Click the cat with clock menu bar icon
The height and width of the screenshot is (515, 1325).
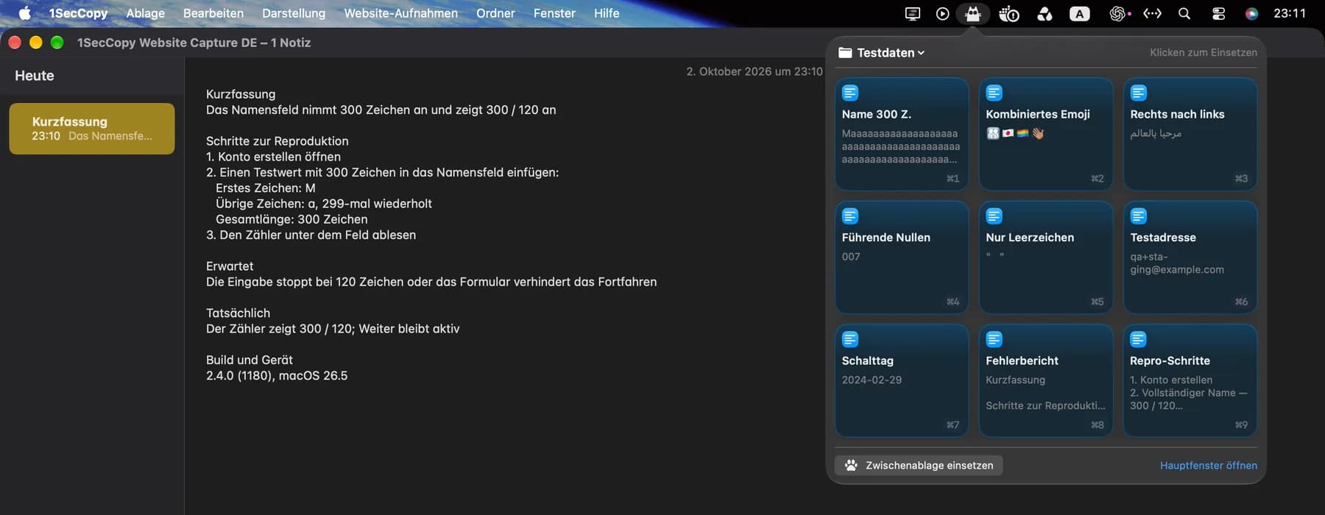(x=1008, y=13)
